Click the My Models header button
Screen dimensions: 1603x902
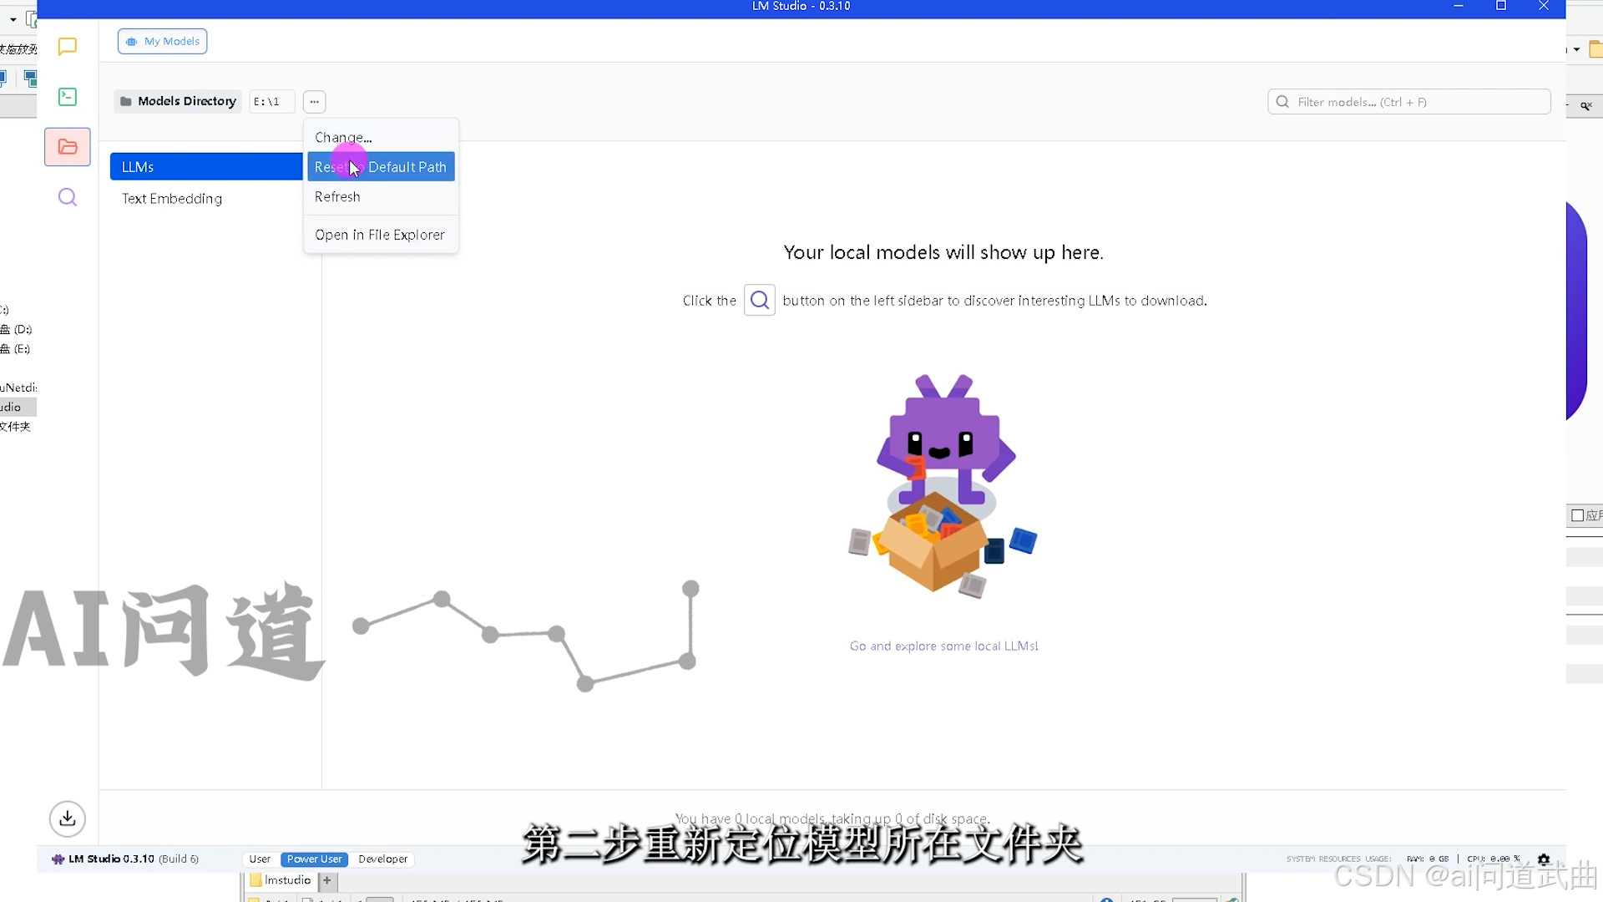point(163,41)
